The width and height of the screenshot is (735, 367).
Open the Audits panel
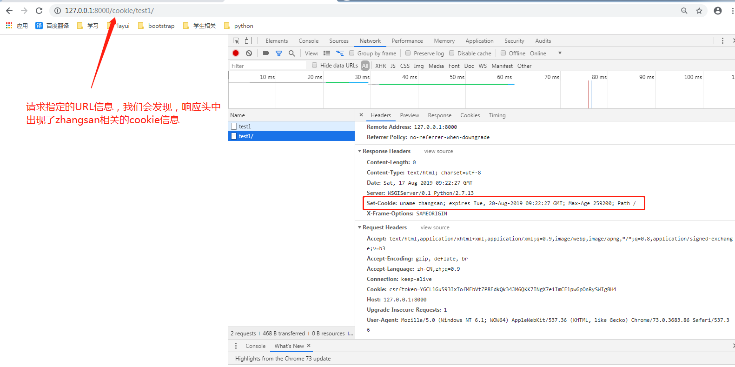click(x=543, y=41)
